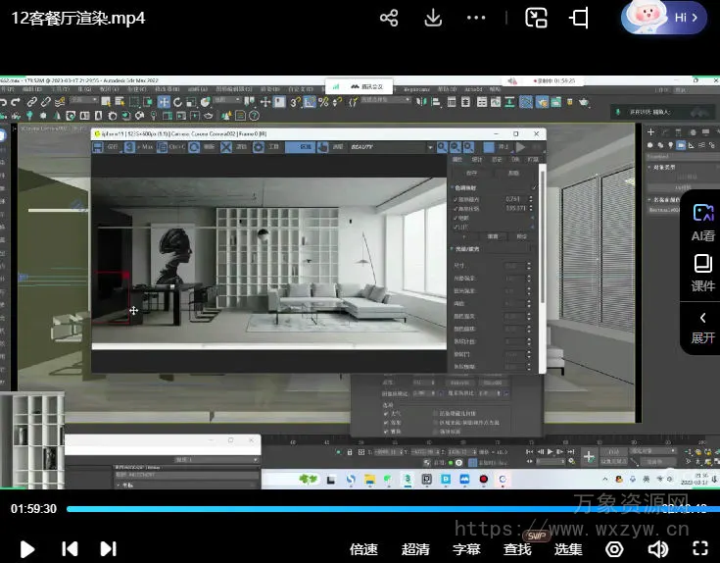Image resolution: width=720 pixels, height=563 pixels.
Task: Click the Hi assistant button
Action: (x=664, y=18)
